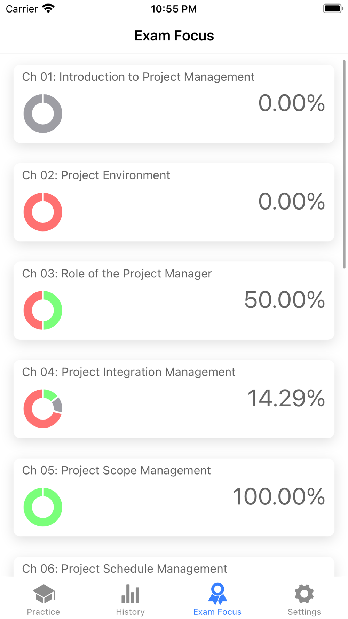Viewport: 348px width, 619px height.
Task: Tap the 14.29% score in Ch 04
Action: coord(286,398)
